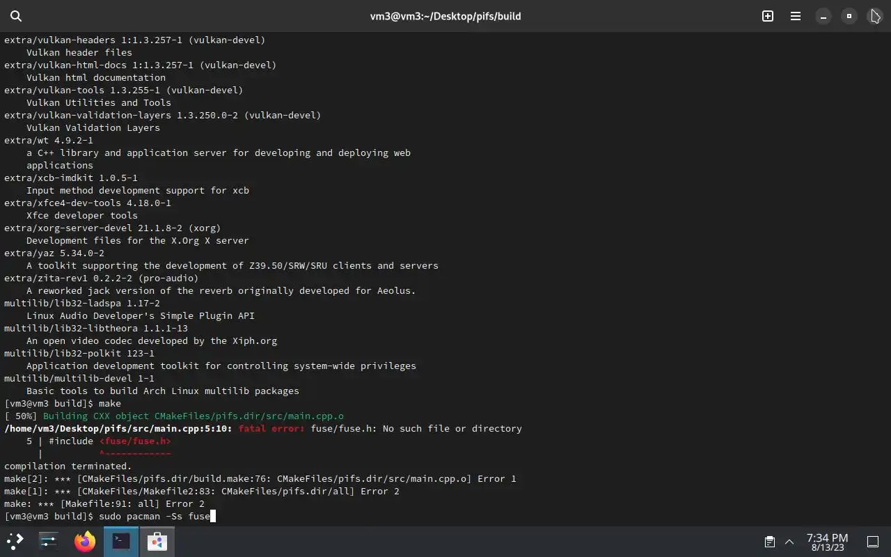Open the KDE application launcher
Viewport: 891px width, 557px height.
15,541
